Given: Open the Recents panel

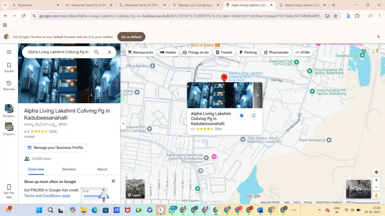Looking at the screenshot, I should pos(9,85).
